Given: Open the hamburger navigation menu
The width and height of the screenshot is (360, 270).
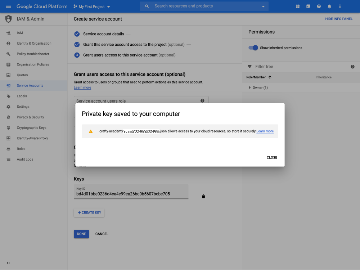Looking at the screenshot, I should 9,6.
